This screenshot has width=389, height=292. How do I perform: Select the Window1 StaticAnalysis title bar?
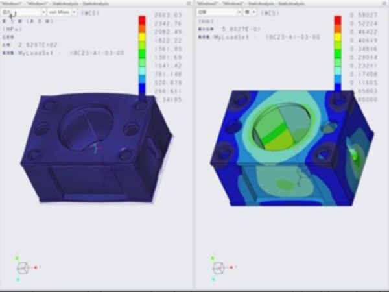pyautogui.click(x=65, y=3)
